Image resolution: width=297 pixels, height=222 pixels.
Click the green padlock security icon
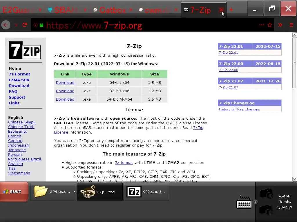pyautogui.click(x=41, y=25)
